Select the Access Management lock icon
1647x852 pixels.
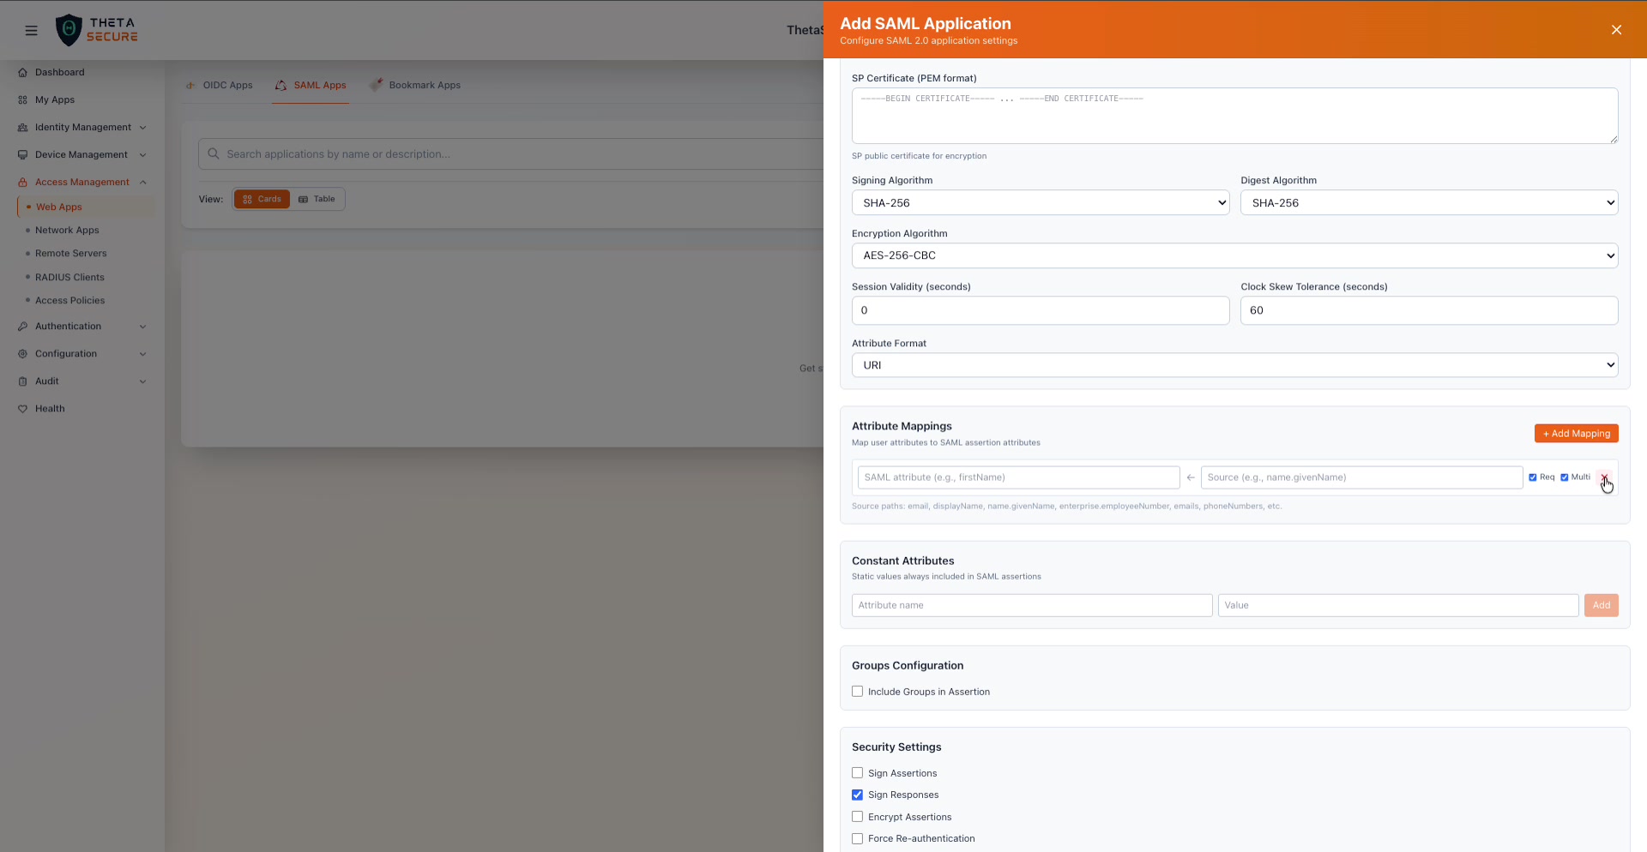[x=23, y=182]
